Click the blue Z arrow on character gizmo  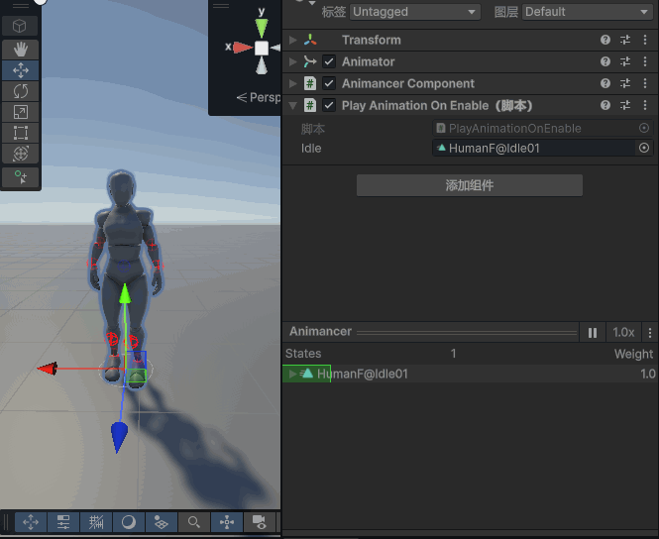pyautogui.click(x=119, y=437)
